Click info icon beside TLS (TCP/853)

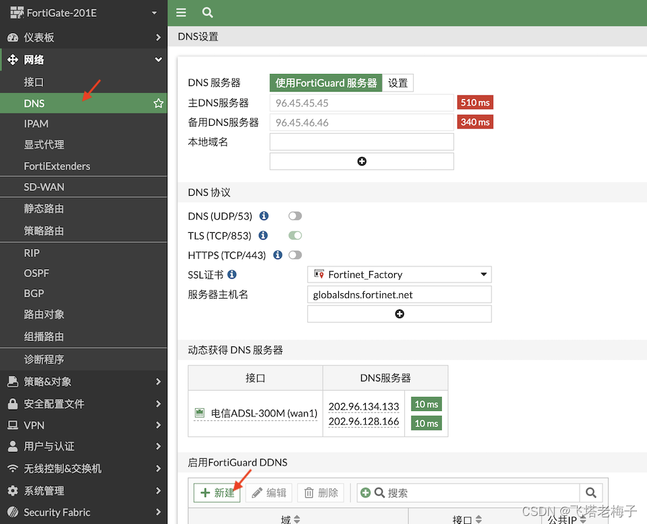(x=263, y=235)
